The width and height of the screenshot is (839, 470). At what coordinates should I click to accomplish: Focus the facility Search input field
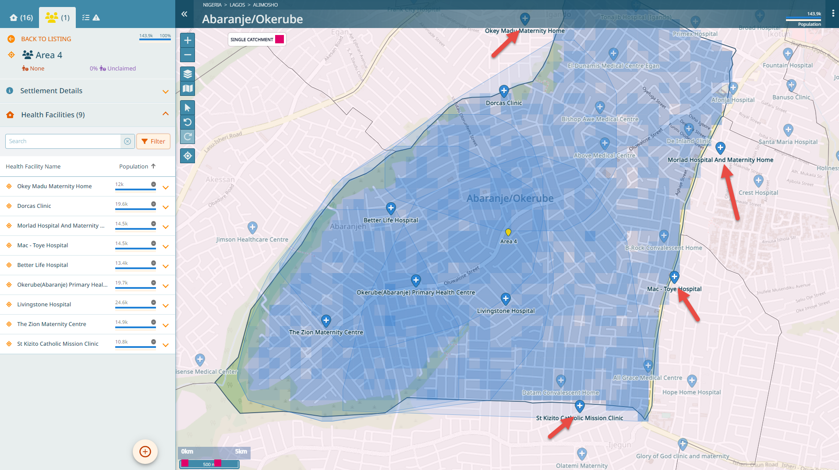63,141
